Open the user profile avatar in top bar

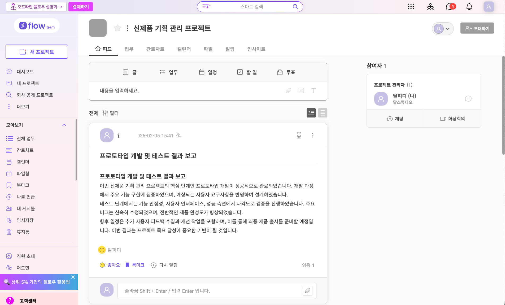(x=489, y=7)
